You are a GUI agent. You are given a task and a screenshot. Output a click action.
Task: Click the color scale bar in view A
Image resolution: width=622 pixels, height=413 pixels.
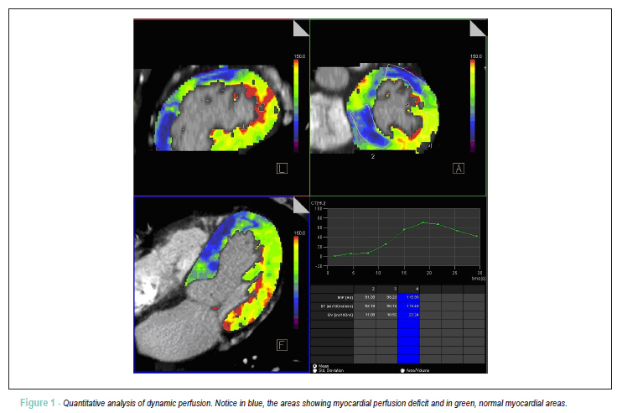pos(473,106)
